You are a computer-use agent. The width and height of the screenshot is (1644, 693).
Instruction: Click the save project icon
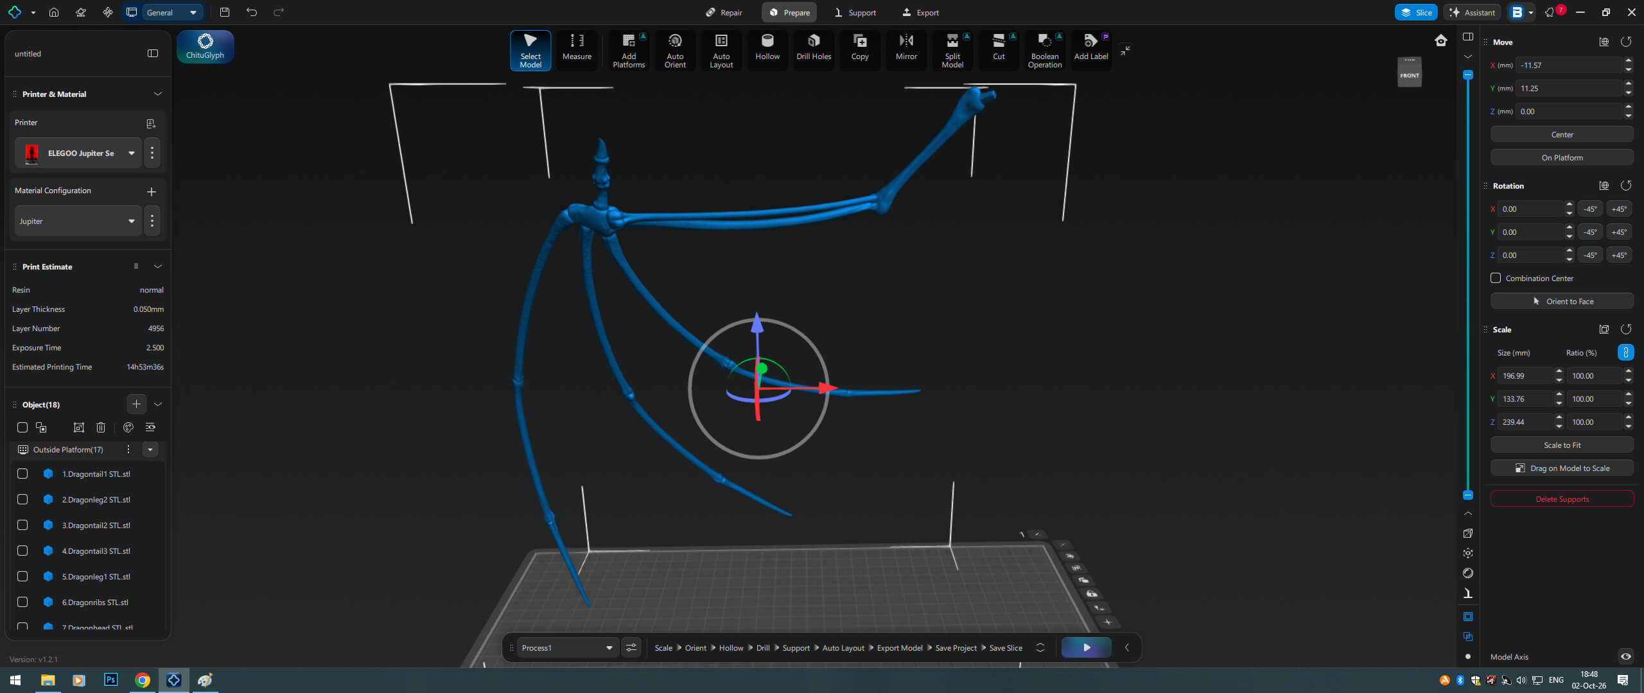click(224, 12)
